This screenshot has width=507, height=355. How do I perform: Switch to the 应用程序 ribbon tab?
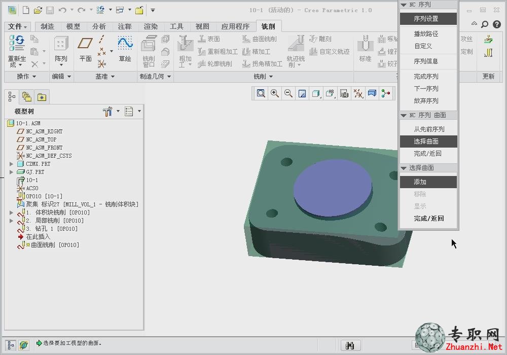pos(235,26)
